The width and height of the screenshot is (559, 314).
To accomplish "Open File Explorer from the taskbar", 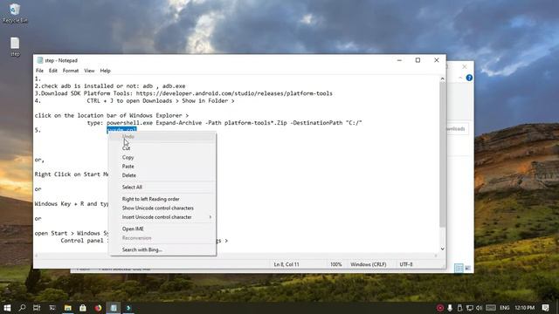I will [x=68, y=308].
